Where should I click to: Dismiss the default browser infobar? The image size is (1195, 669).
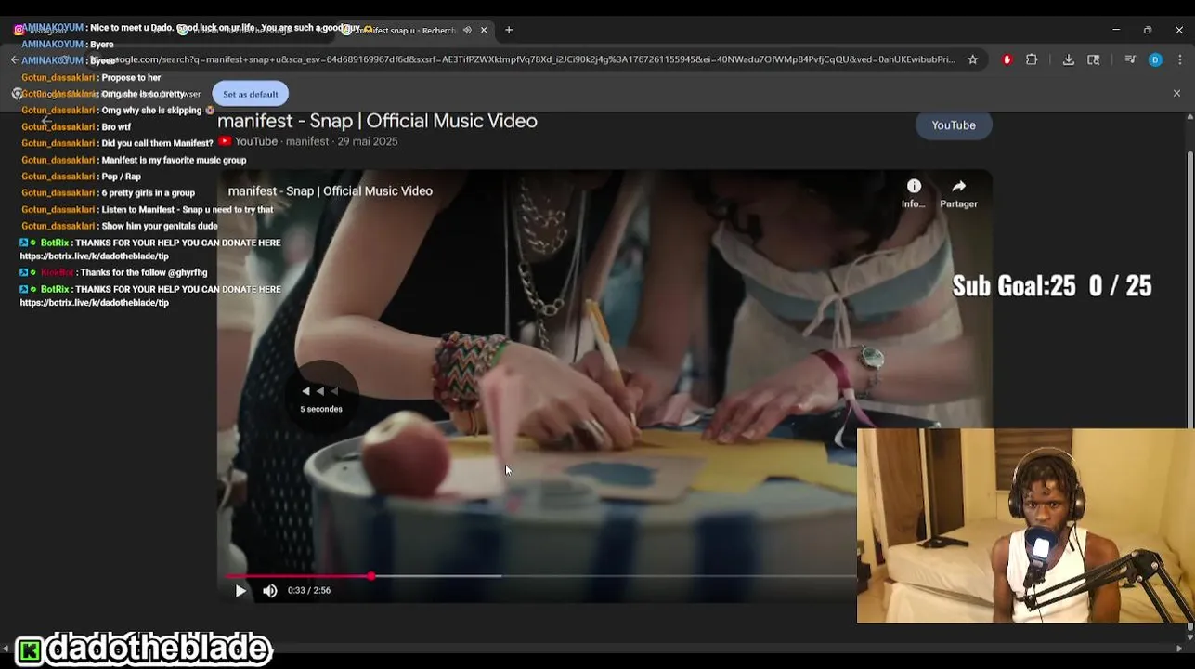1176,94
